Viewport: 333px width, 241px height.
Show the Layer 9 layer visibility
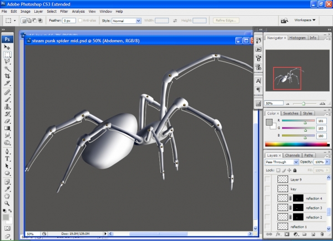point(268,179)
